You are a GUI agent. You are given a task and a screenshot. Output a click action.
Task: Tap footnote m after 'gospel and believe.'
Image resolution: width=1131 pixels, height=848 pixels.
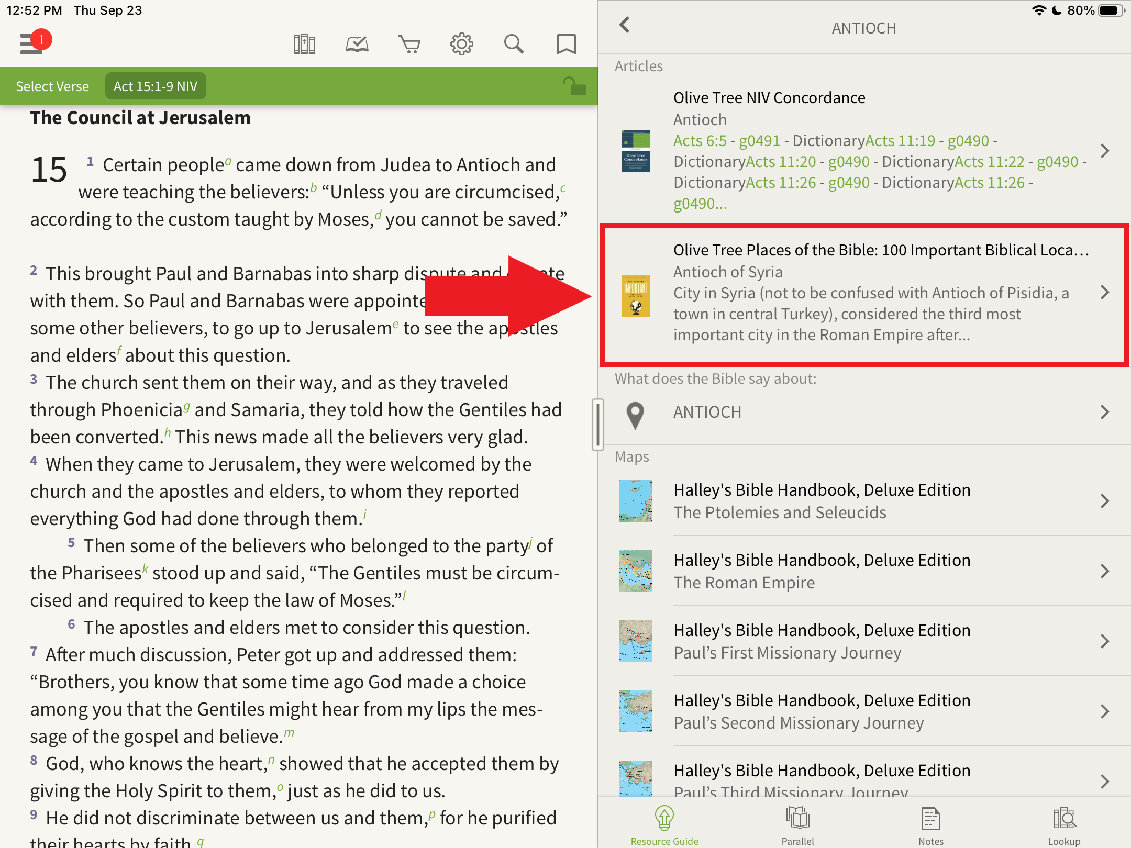pos(289,733)
